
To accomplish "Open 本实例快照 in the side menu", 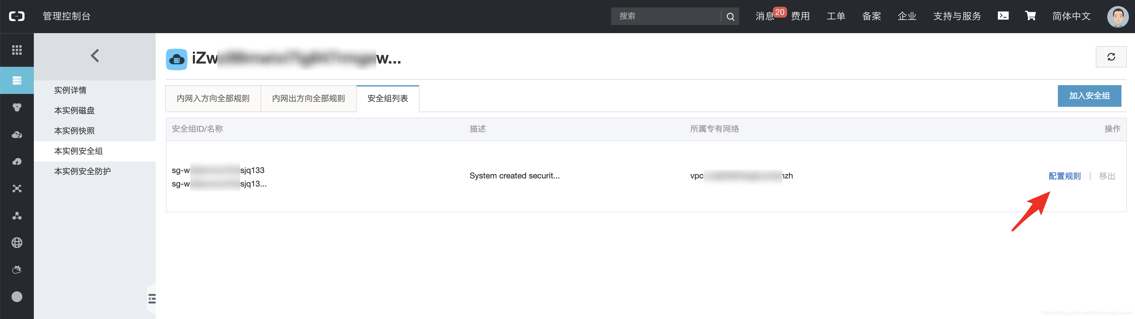I will (x=95, y=131).
